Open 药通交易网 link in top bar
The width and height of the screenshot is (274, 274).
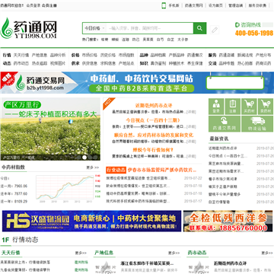click(194, 5)
